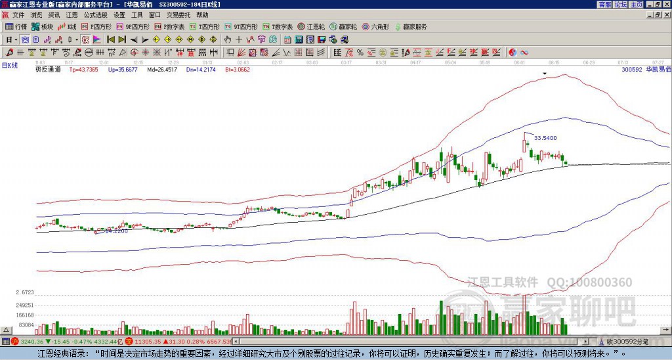Viewport: 672px width, 360px height.
Task: Select the red pen drawing tool
Action: (x=9, y=53)
